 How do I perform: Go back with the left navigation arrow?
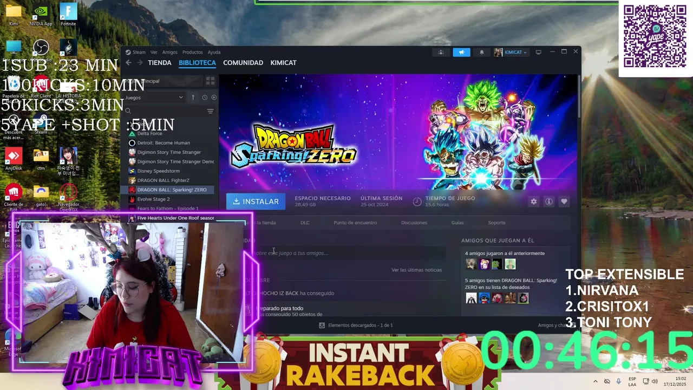pos(128,63)
